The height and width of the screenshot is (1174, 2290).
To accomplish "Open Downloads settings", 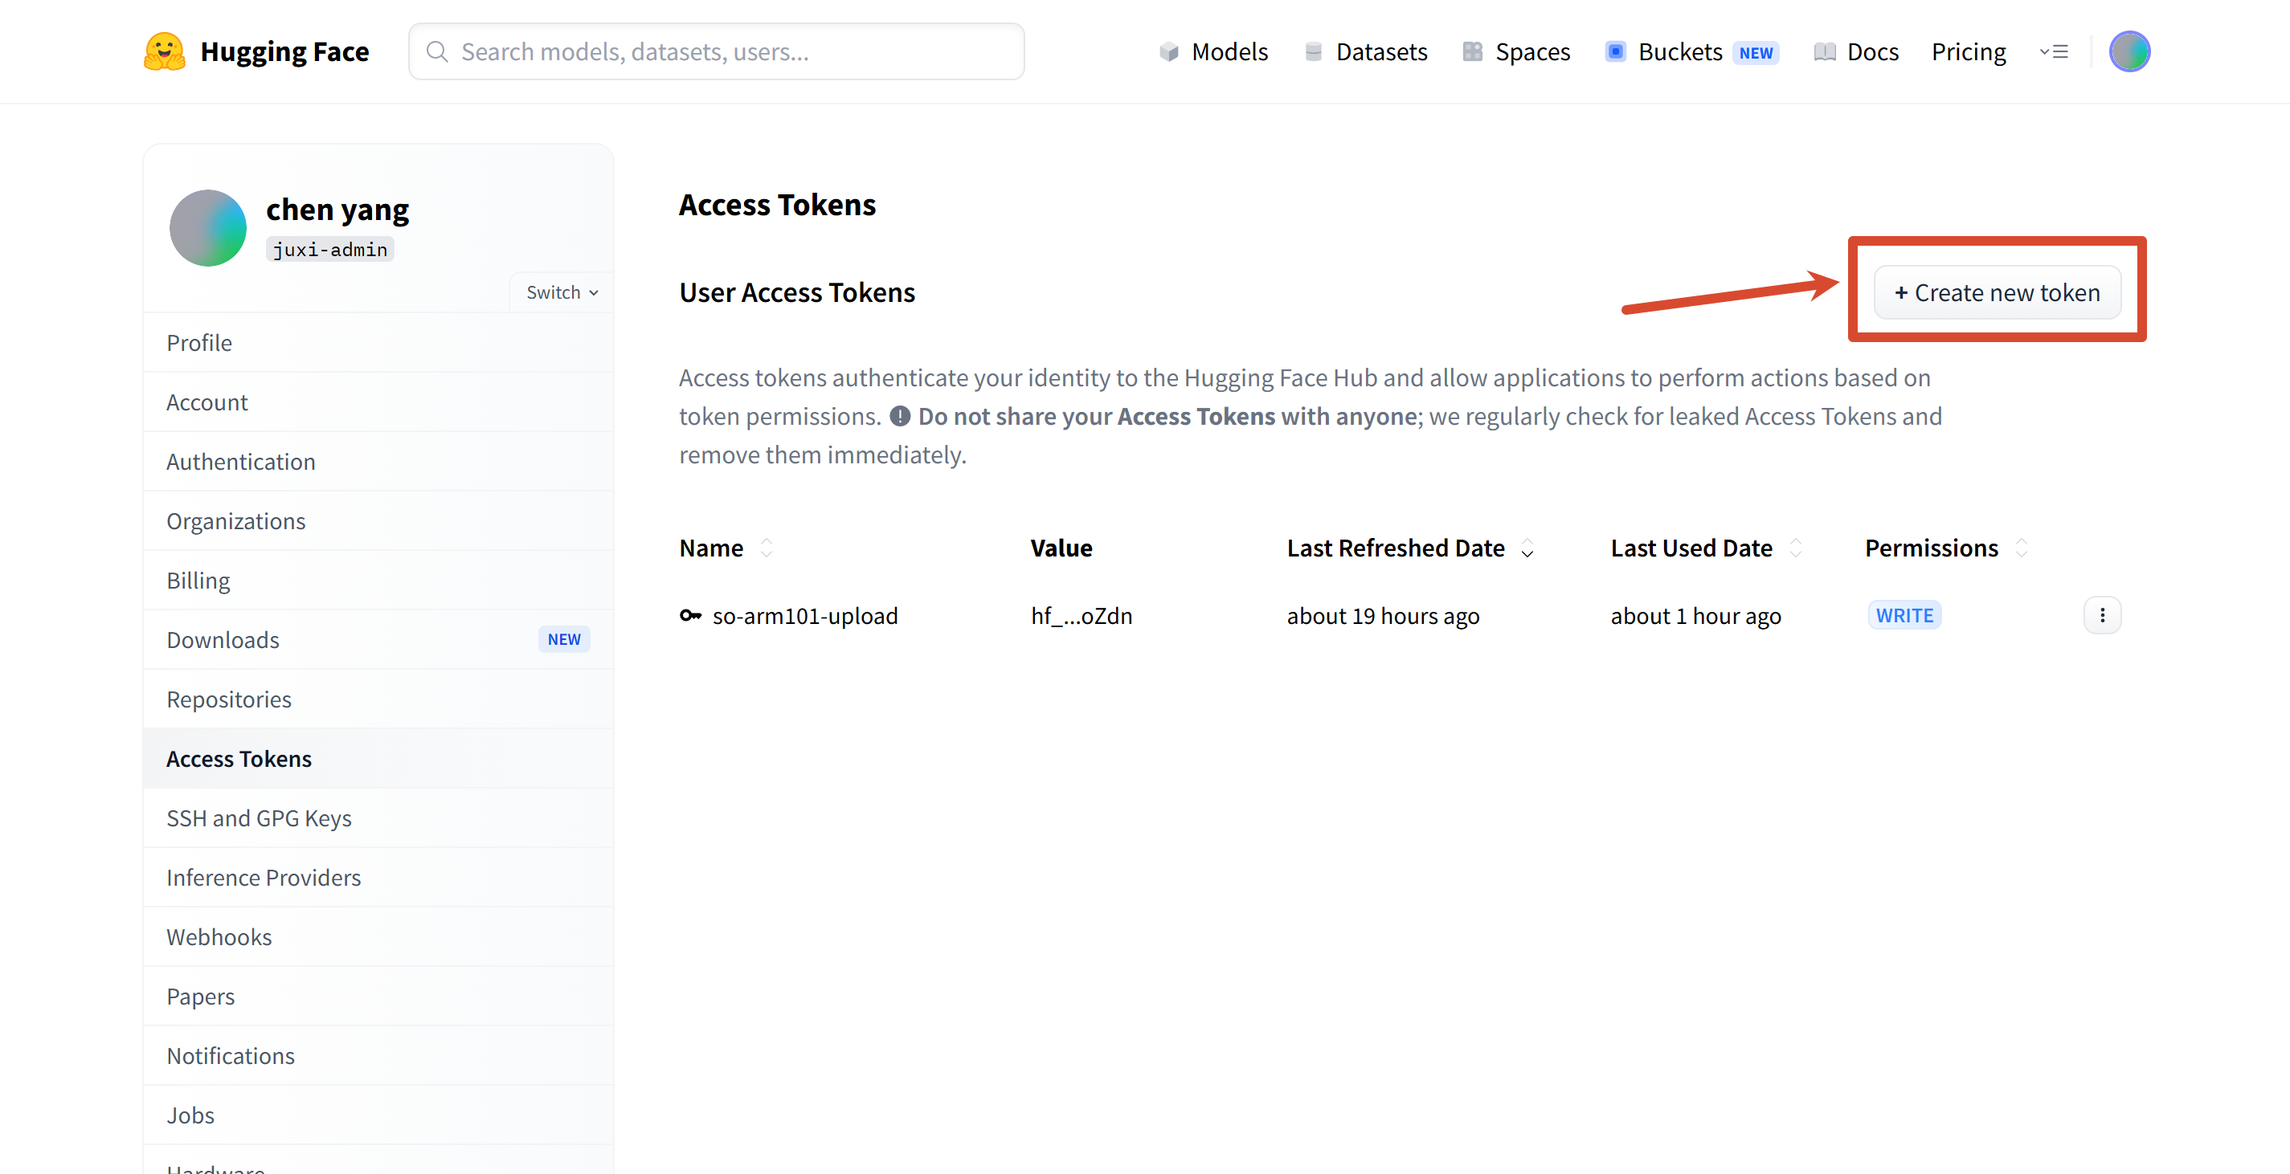I will click(x=378, y=640).
